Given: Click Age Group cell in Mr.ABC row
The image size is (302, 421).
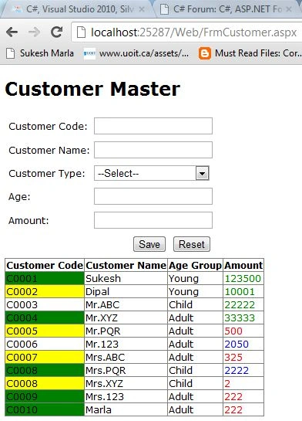Looking at the screenshot, I should 195,304.
